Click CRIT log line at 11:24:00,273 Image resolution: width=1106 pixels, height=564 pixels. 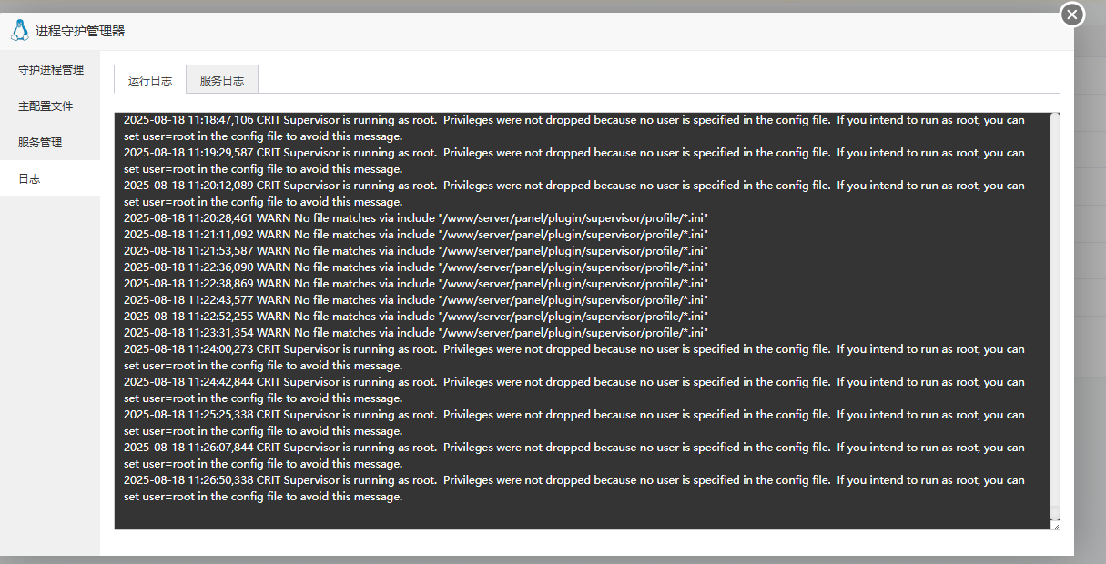(574, 358)
